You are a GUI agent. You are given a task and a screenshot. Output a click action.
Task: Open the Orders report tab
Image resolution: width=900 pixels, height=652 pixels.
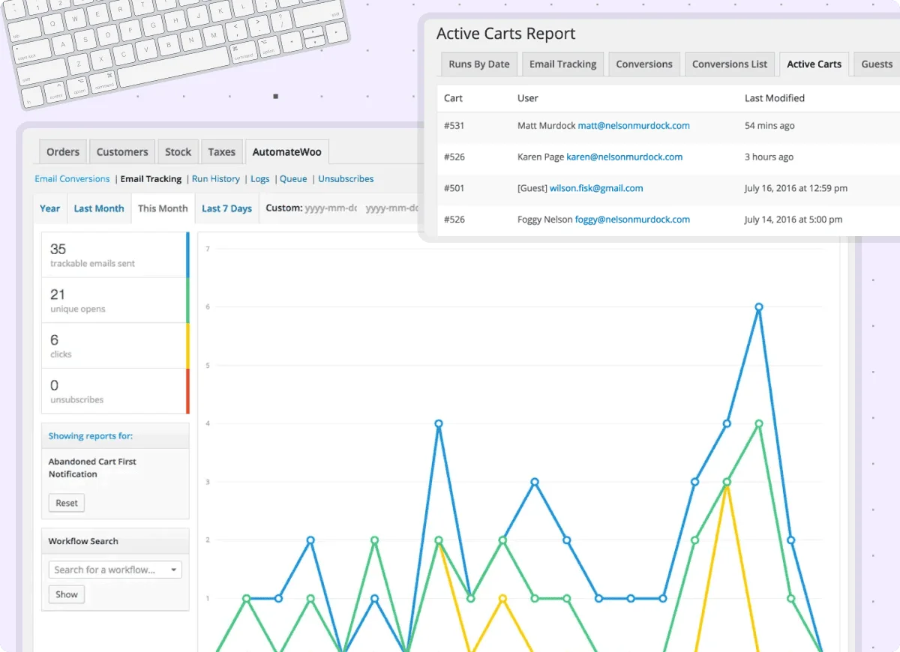(x=63, y=151)
